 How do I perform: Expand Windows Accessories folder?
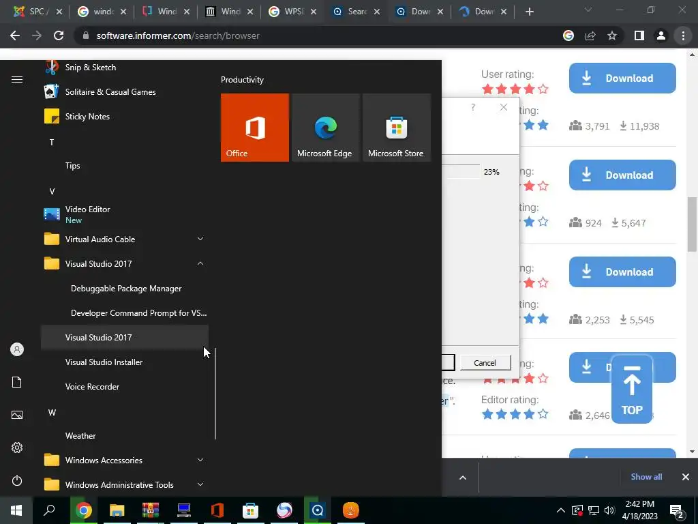(125, 461)
